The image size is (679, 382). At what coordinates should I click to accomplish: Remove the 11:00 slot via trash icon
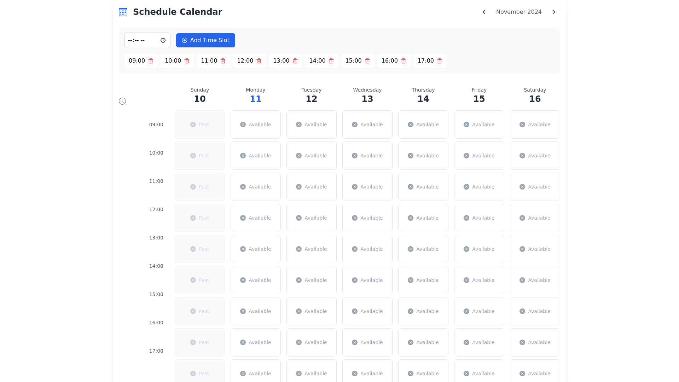coord(223,61)
